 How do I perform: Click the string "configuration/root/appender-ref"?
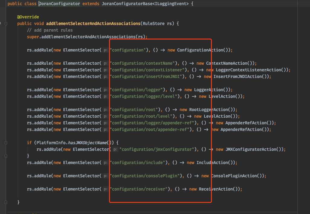[150, 129]
